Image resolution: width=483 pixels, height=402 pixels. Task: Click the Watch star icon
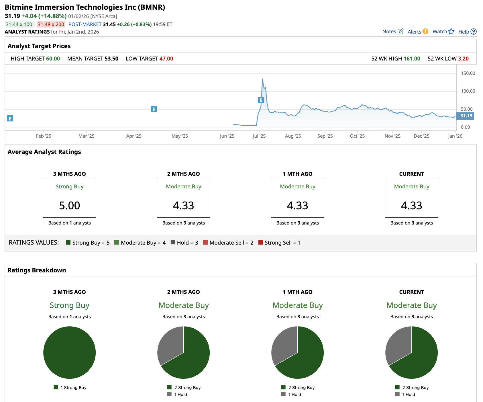[x=451, y=32]
